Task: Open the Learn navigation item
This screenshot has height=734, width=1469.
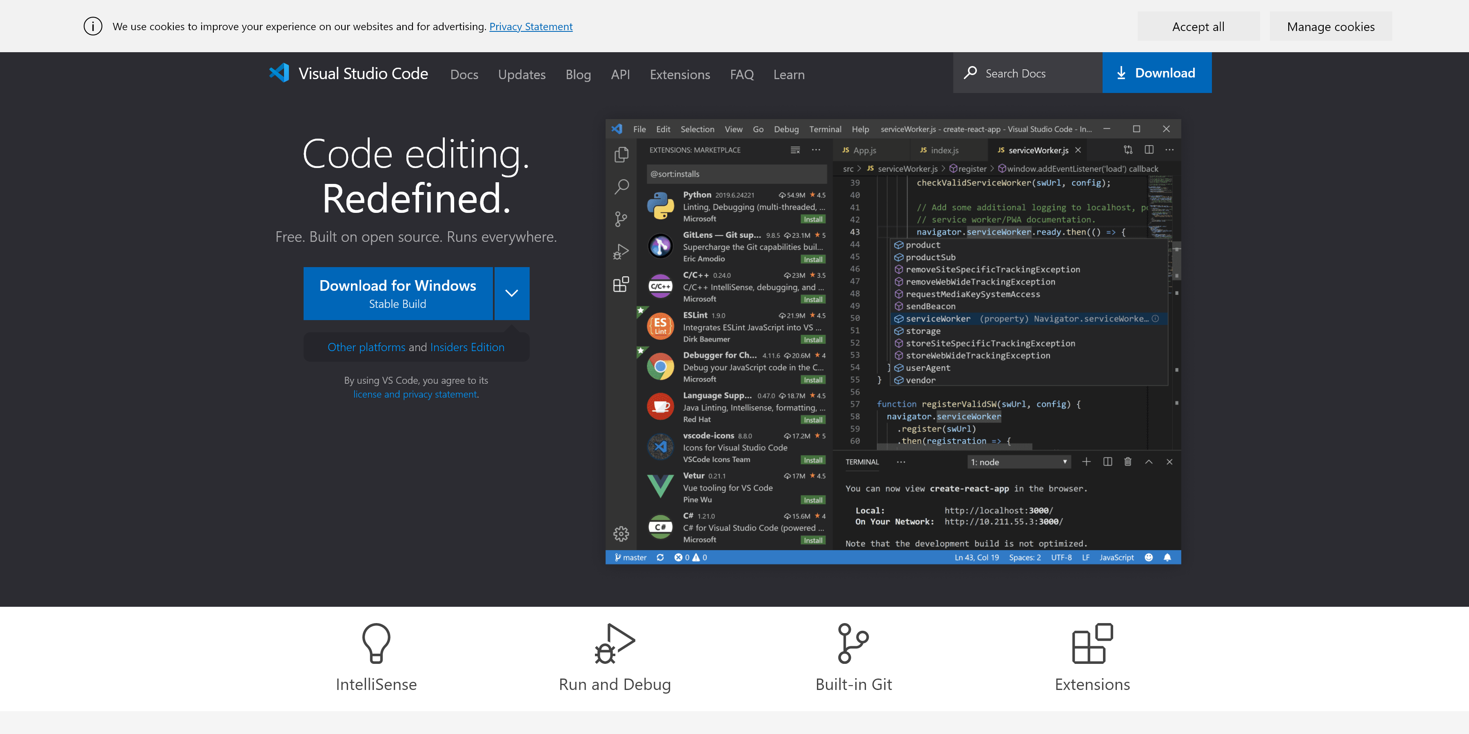Action: click(x=789, y=74)
